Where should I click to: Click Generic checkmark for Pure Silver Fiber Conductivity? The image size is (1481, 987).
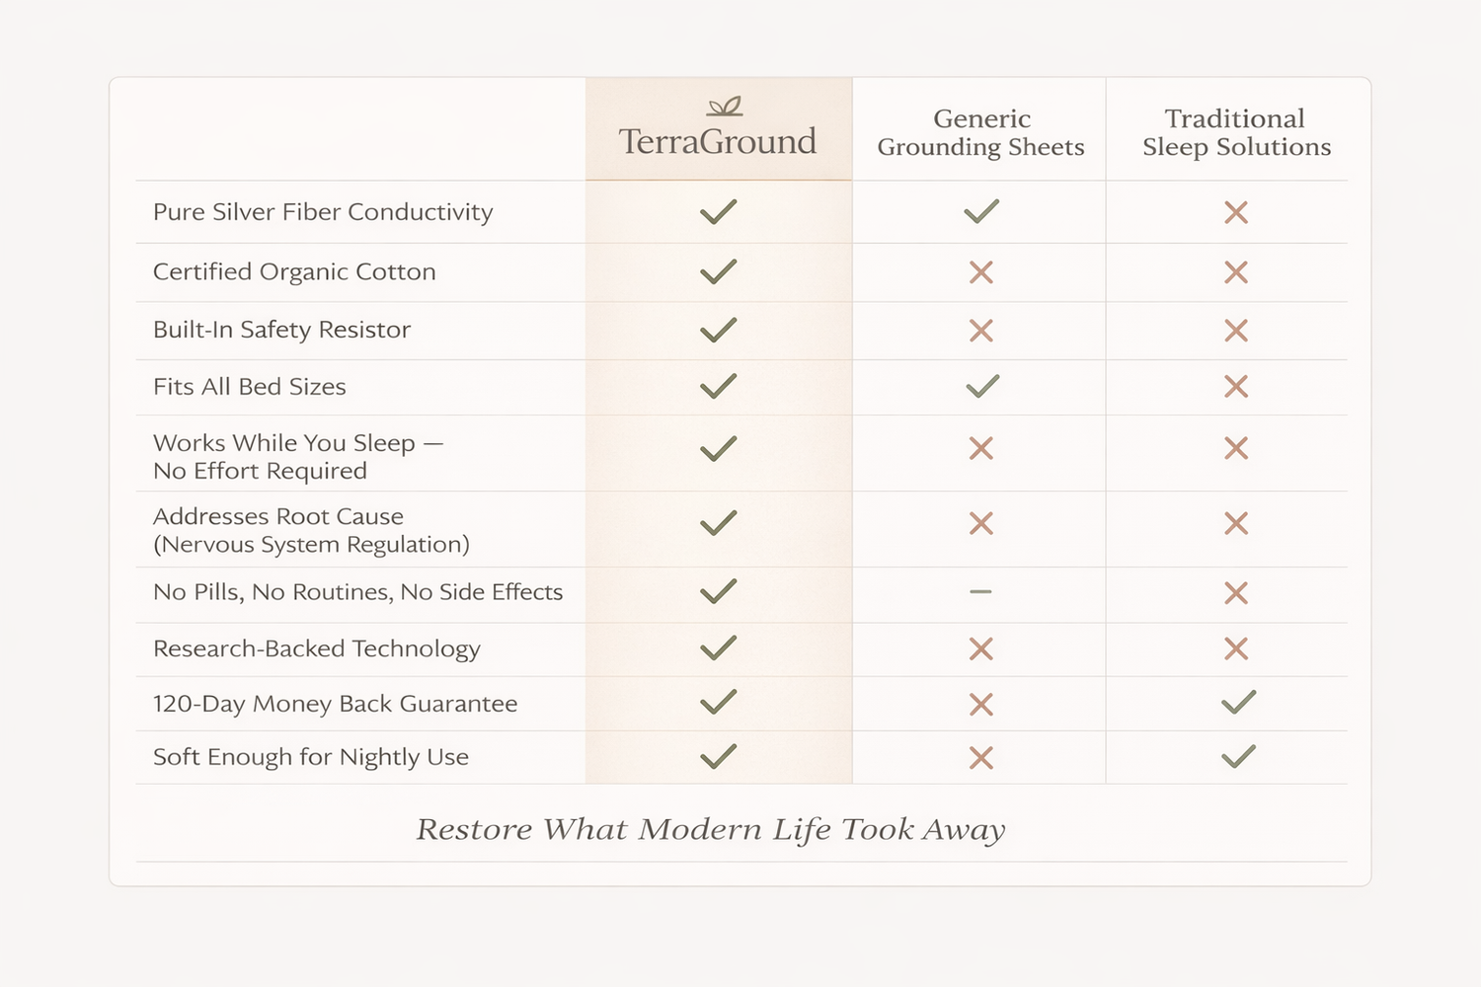981,211
